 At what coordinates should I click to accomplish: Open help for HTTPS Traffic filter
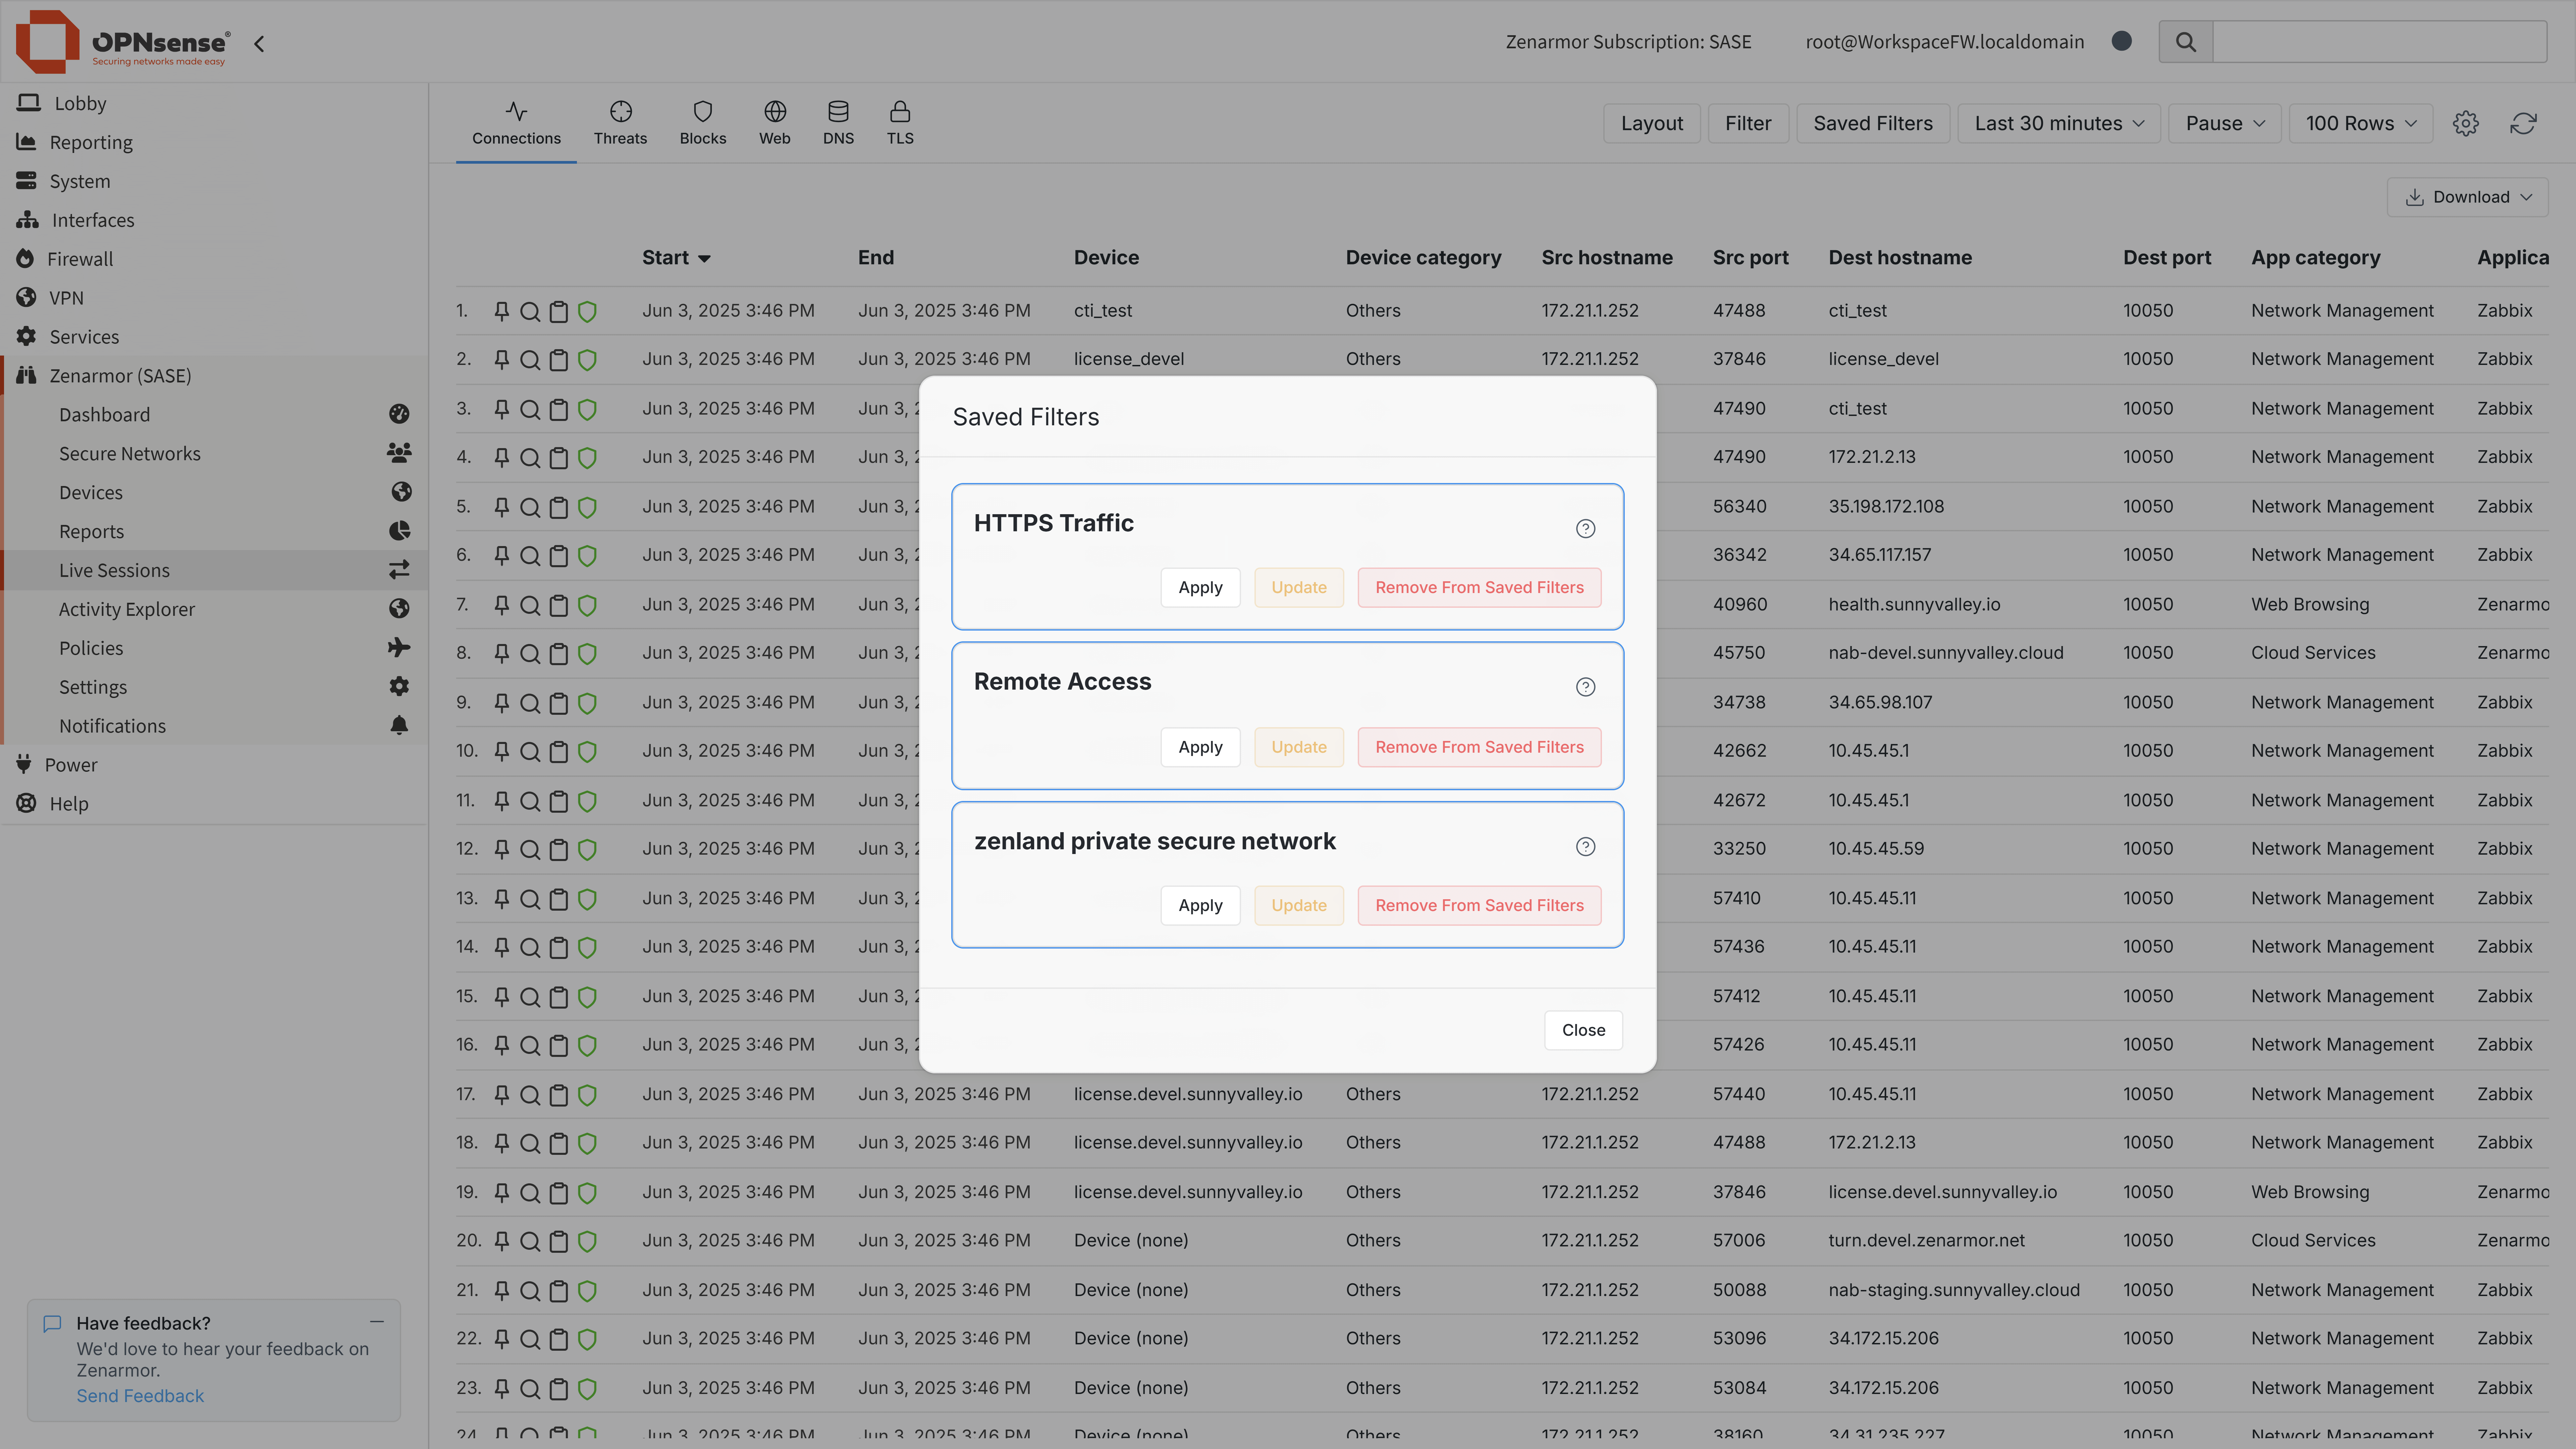1585,528
